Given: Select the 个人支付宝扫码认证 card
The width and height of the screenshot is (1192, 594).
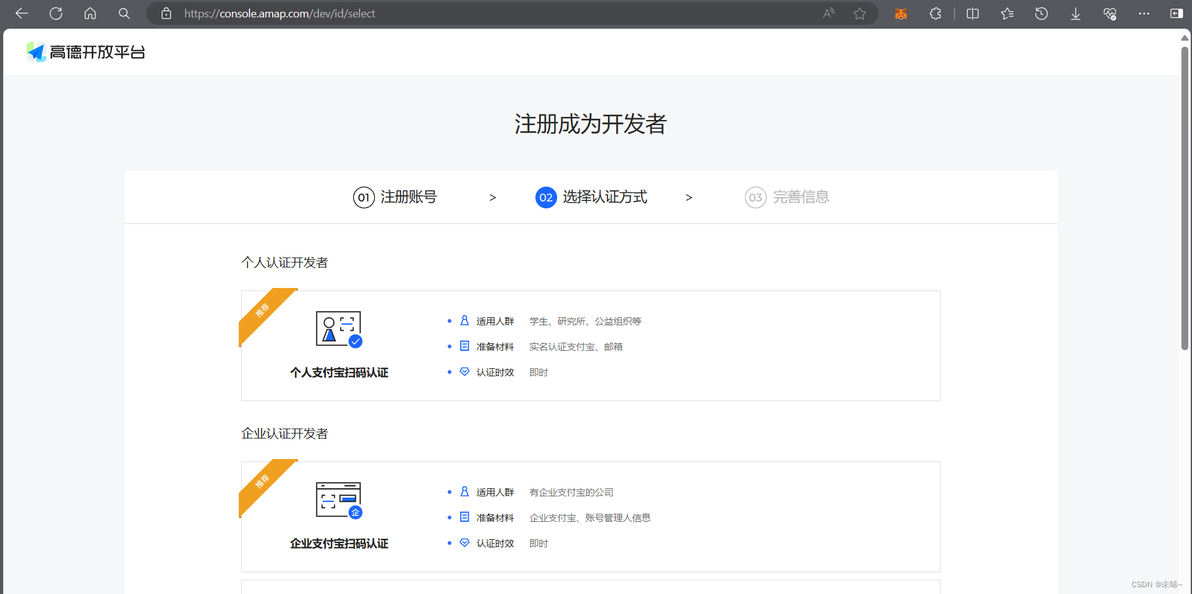Looking at the screenshot, I should pyautogui.click(x=590, y=346).
